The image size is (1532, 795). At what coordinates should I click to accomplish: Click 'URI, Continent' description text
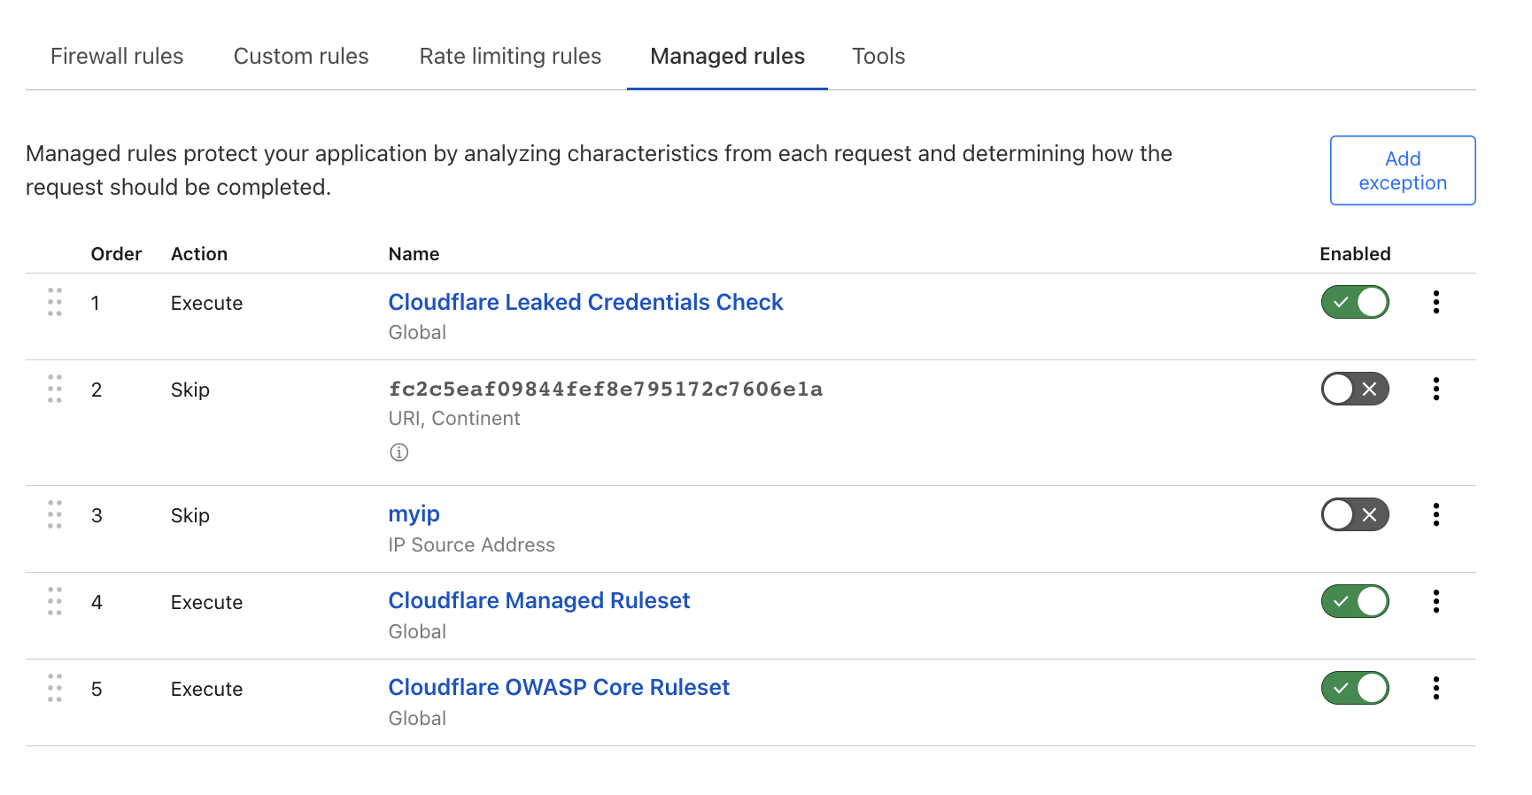tap(454, 419)
